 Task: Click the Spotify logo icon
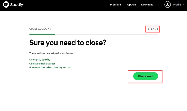point(6,5)
